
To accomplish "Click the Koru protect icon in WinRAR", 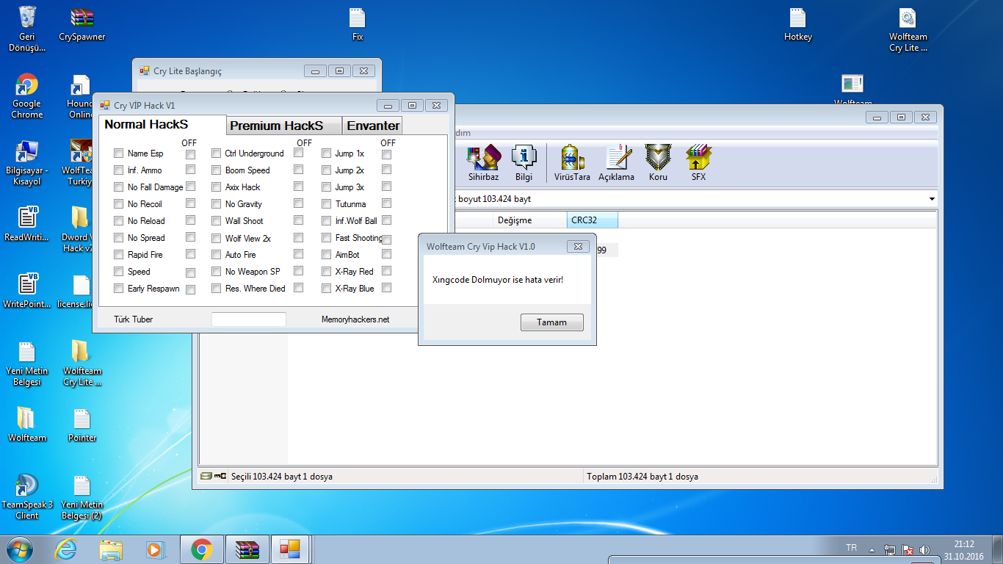I will [x=657, y=163].
